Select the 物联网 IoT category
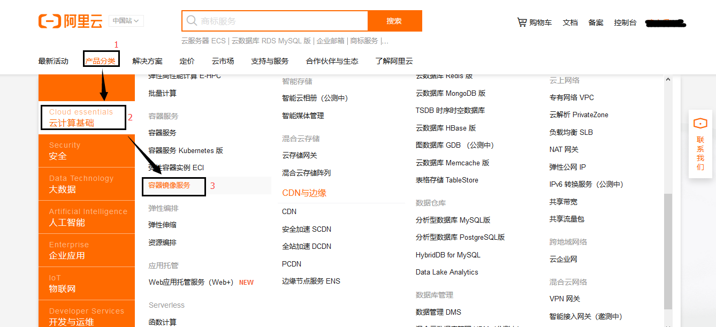 87,284
